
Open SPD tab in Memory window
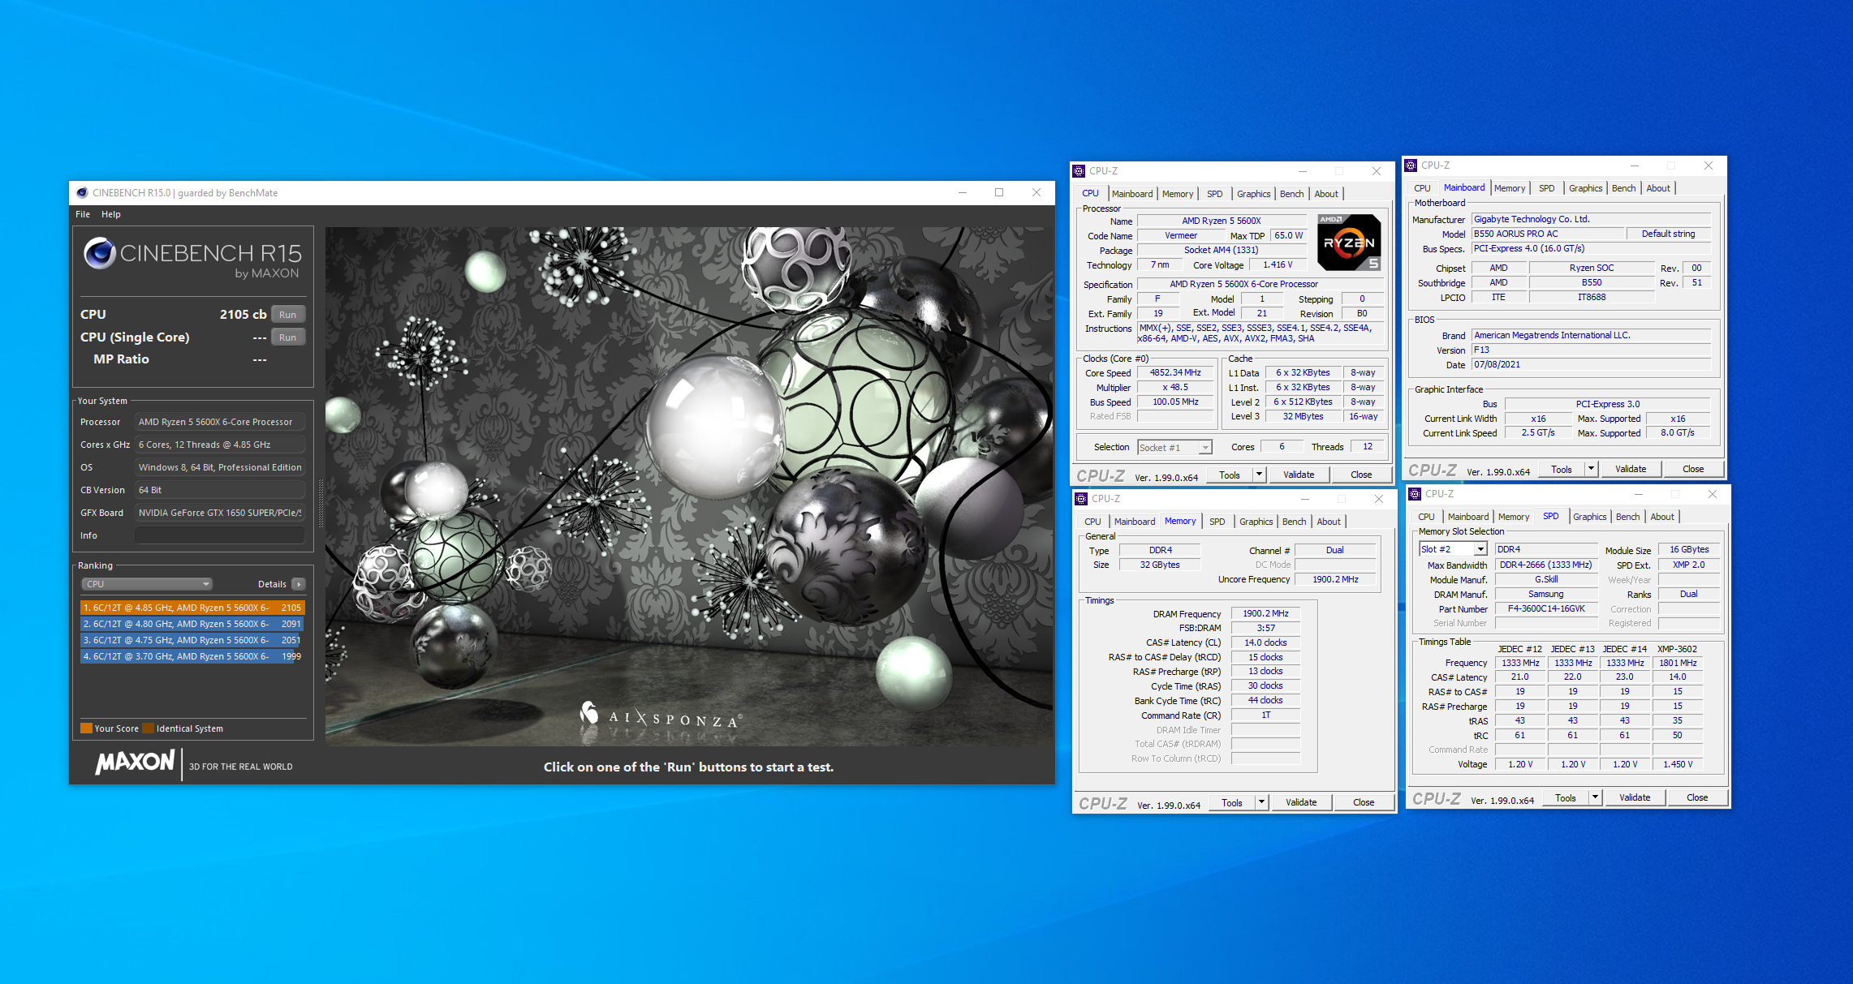pyautogui.click(x=1217, y=522)
